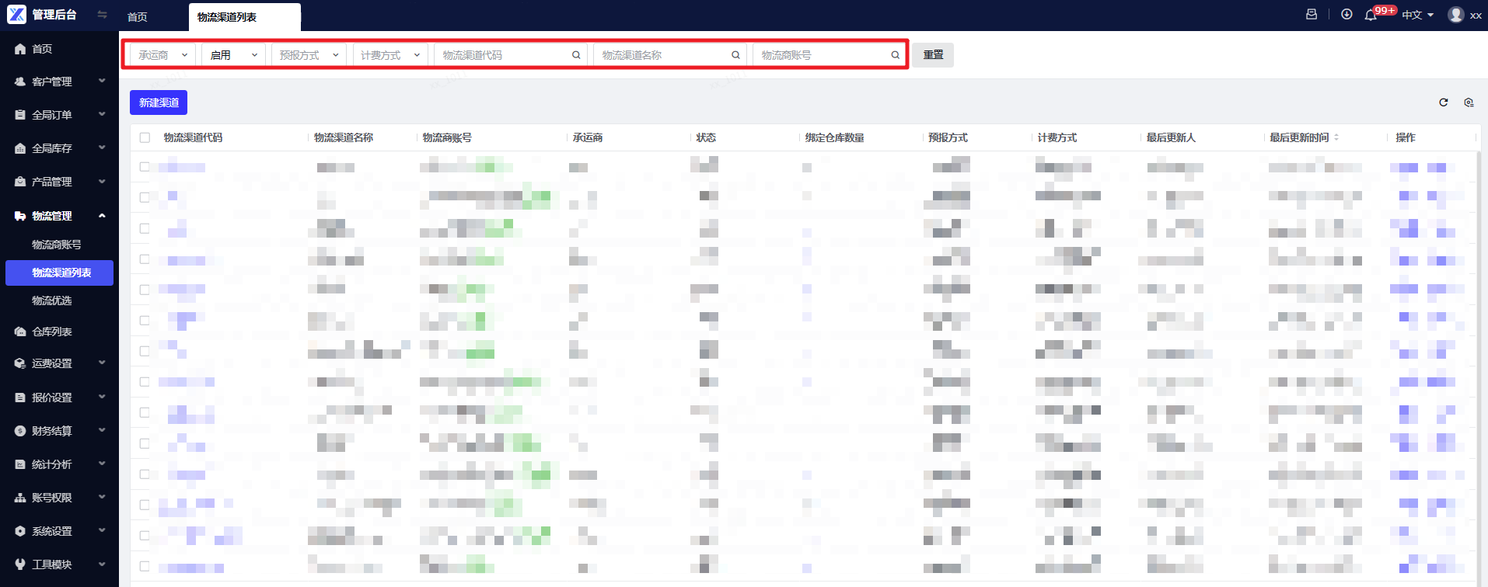1488x587 pixels.
Task: Expand the 客户管理 menu chevron
Action: click(x=102, y=81)
